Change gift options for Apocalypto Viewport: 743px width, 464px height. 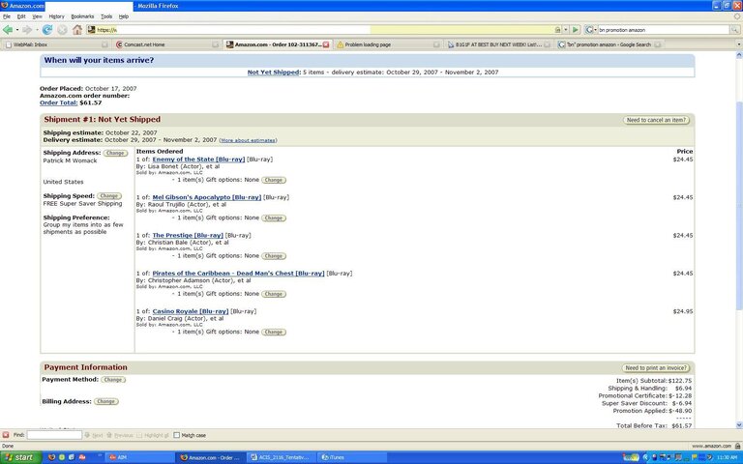click(x=274, y=218)
